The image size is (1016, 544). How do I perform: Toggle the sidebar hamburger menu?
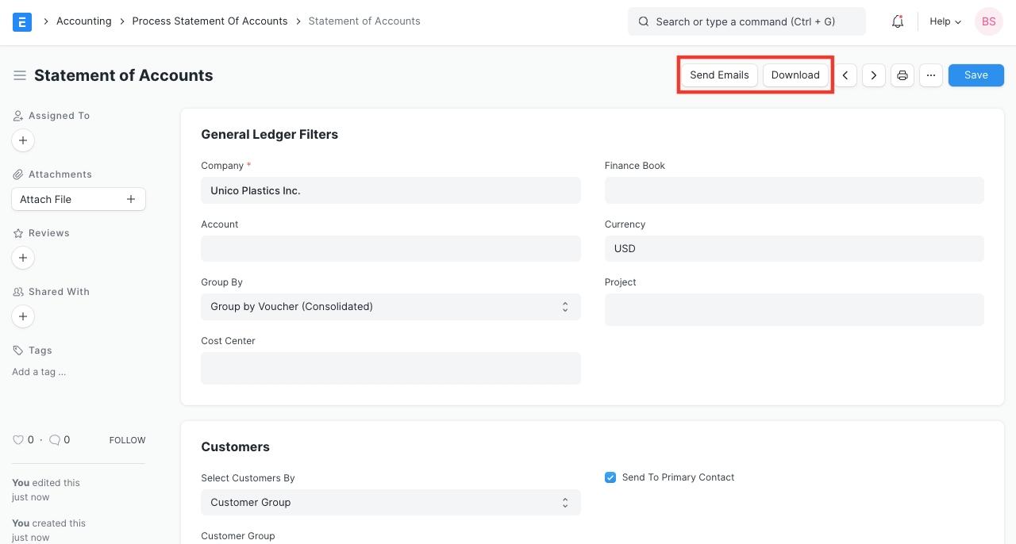coord(20,75)
